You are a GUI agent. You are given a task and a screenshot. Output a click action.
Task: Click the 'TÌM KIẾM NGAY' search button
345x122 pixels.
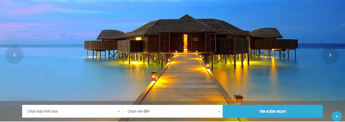click(x=273, y=111)
